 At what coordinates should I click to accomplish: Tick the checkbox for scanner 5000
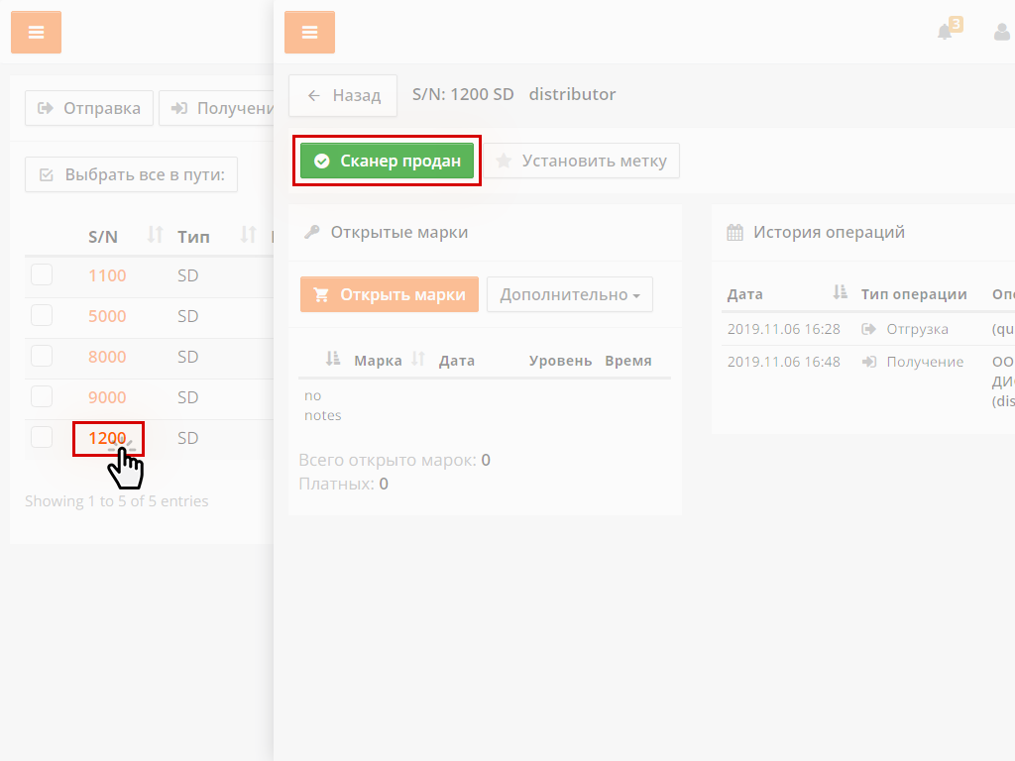click(x=42, y=315)
